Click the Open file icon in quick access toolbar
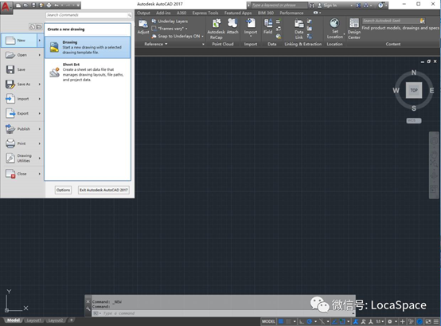The height and width of the screenshot is (326, 441). click(x=26, y=6)
